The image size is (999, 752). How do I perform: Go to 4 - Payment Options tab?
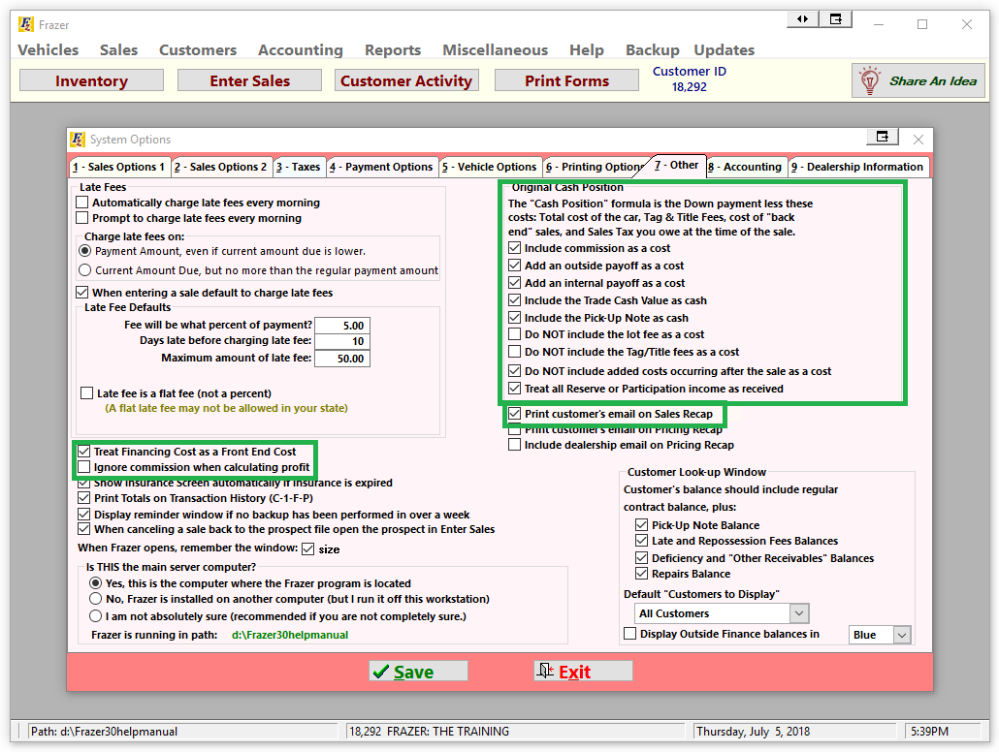point(381,167)
